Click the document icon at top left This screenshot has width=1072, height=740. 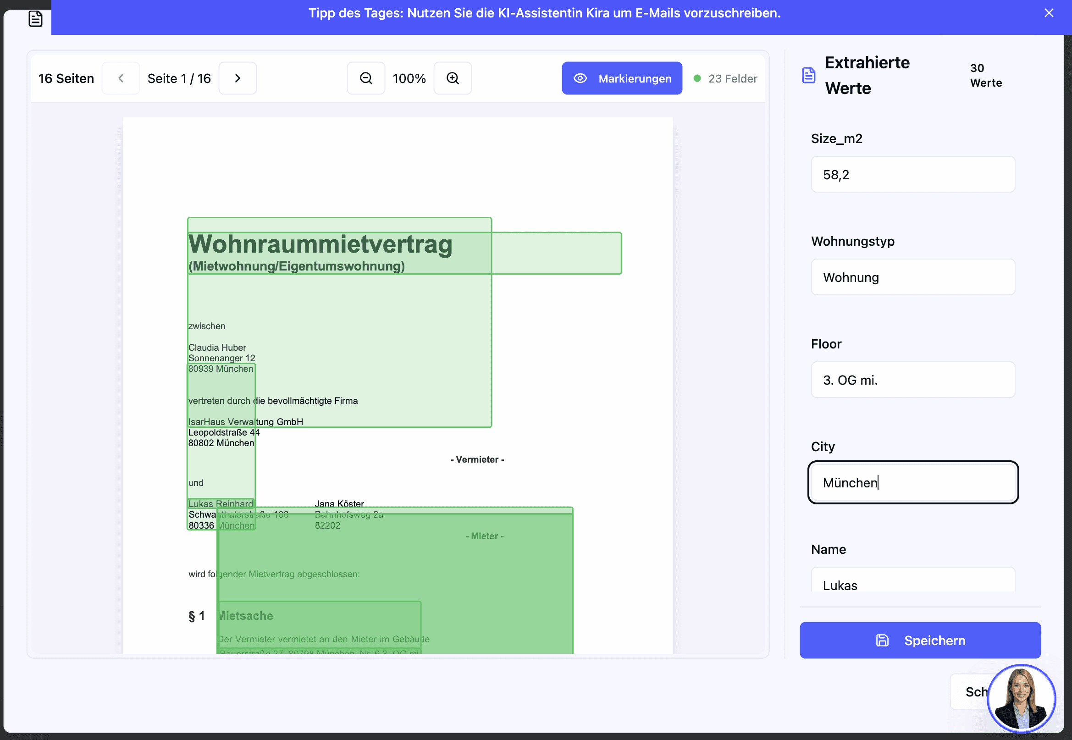(35, 18)
